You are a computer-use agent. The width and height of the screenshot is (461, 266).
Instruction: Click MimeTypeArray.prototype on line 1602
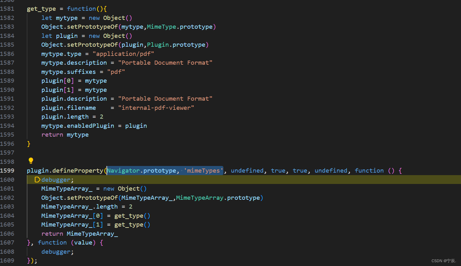[x=218, y=198]
